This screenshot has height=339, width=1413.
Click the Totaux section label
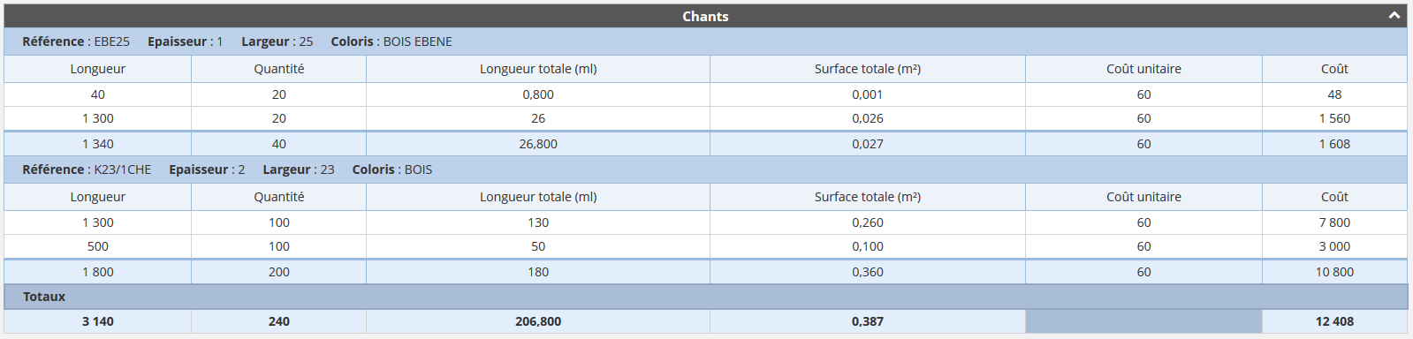point(44,297)
